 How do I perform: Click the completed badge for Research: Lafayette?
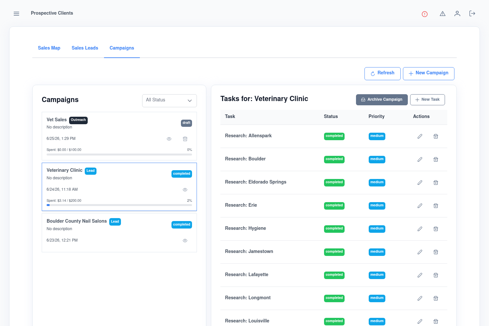[x=334, y=275]
